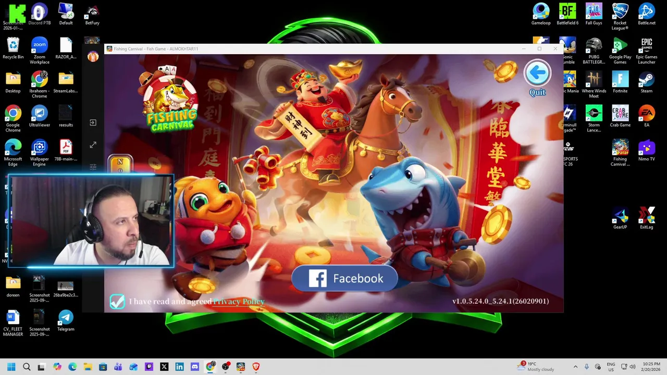Select the Rocket League desktop icon

pos(620,16)
